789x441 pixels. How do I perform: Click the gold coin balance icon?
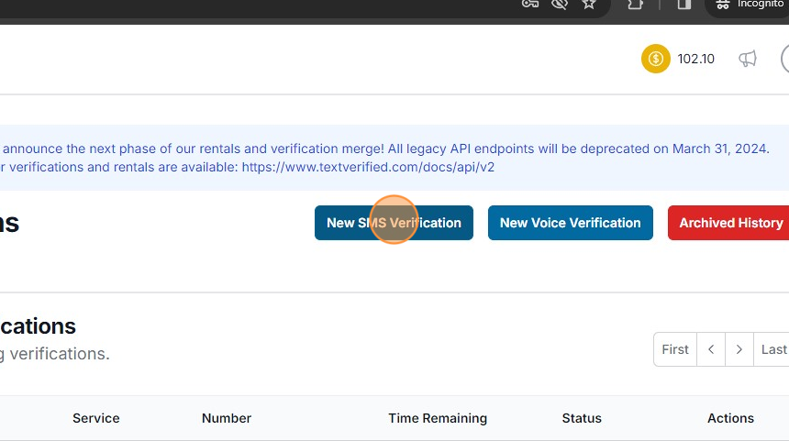[655, 59]
